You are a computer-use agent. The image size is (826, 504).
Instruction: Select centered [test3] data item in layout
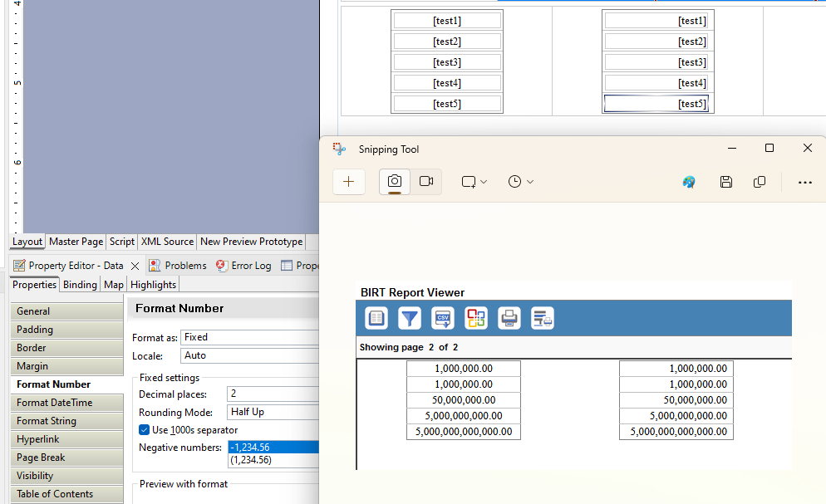pos(447,62)
